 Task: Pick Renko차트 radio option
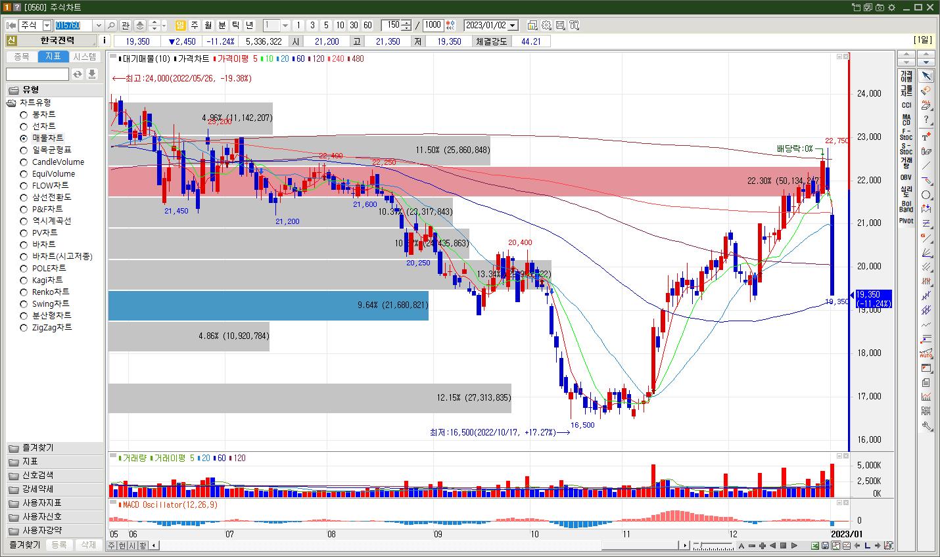point(24,292)
